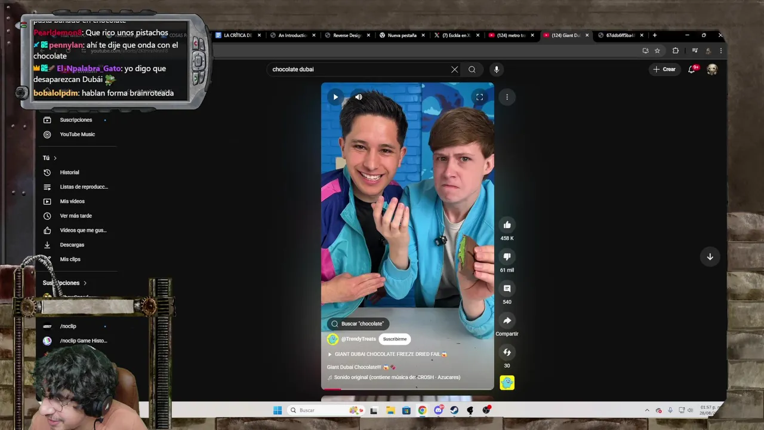Switch to the Nueva pestaña browser tab
This screenshot has width=764, height=430.
pyautogui.click(x=402, y=35)
